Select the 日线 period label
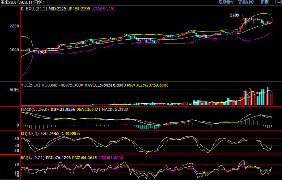 [37, 3]
